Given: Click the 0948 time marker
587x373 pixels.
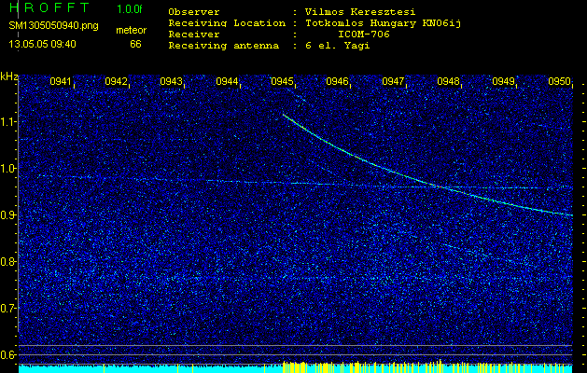Looking at the screenshot, I should (449, 82).
